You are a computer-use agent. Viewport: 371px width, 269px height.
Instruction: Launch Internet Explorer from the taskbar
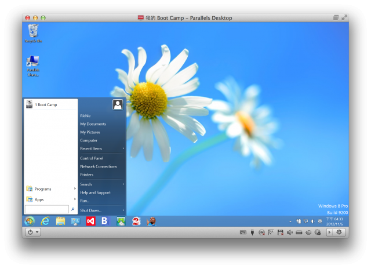point(45,221)
